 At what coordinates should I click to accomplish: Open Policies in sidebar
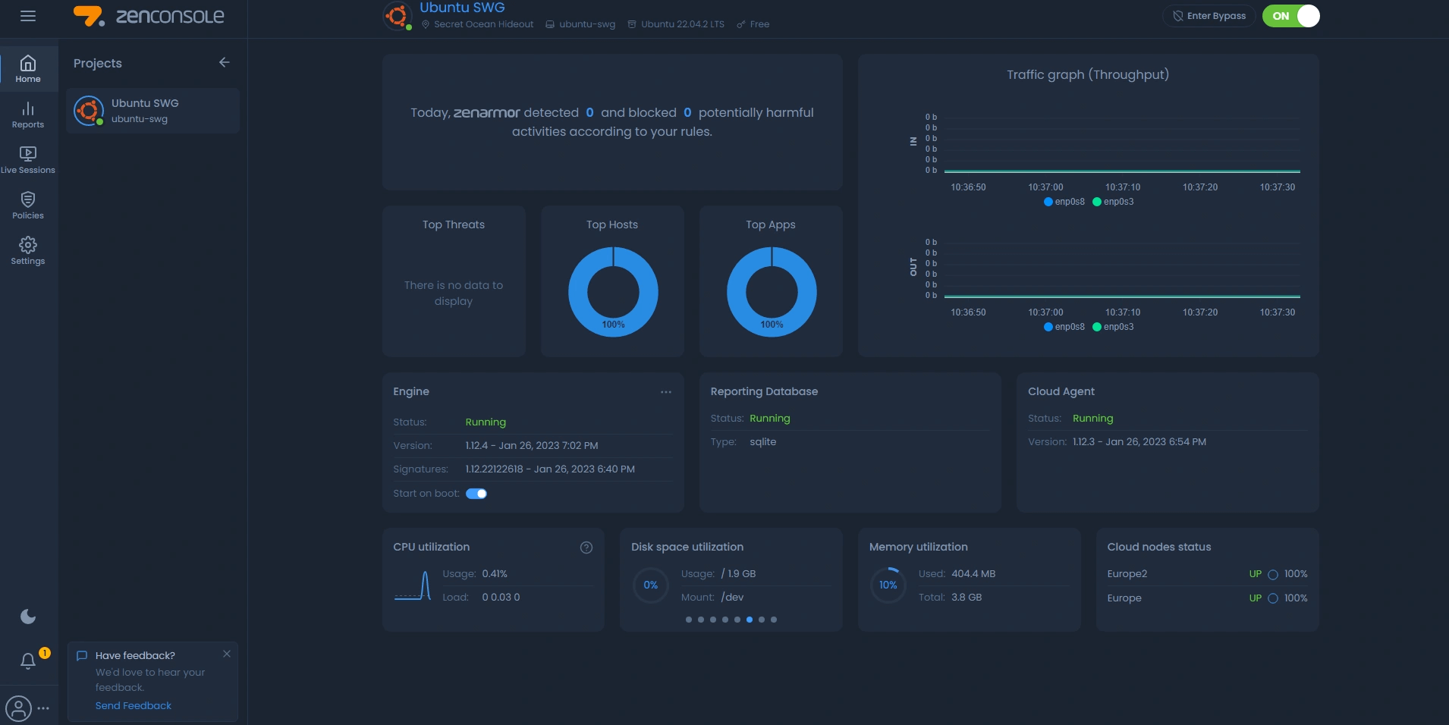click(x=28, y=206)
